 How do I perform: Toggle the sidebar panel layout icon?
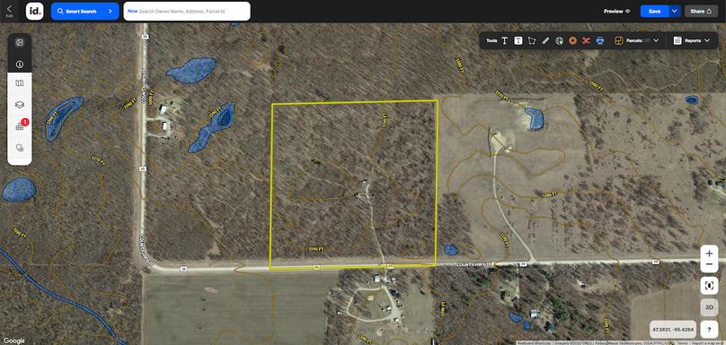pos(20,42)
